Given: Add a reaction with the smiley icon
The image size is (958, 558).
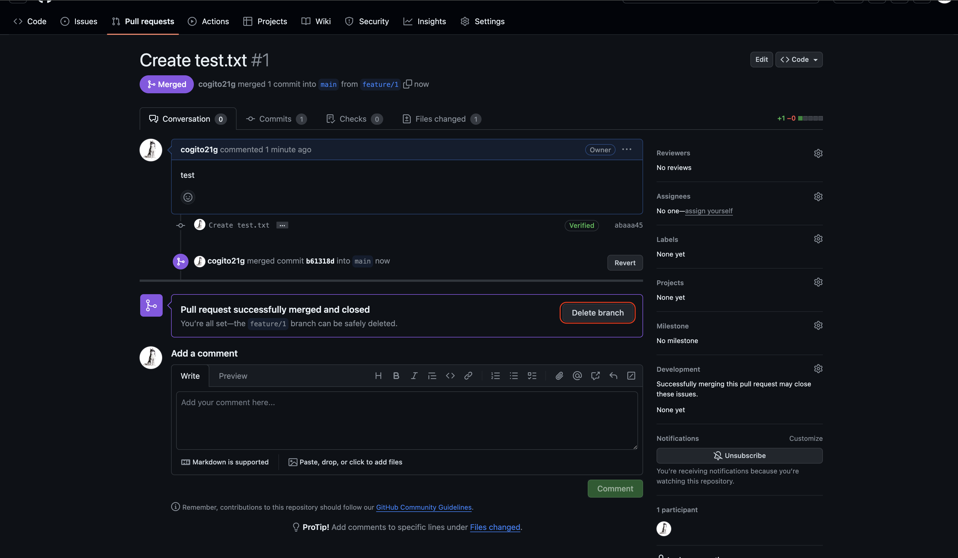Looking at the screenshot, I should coord(188,197).
